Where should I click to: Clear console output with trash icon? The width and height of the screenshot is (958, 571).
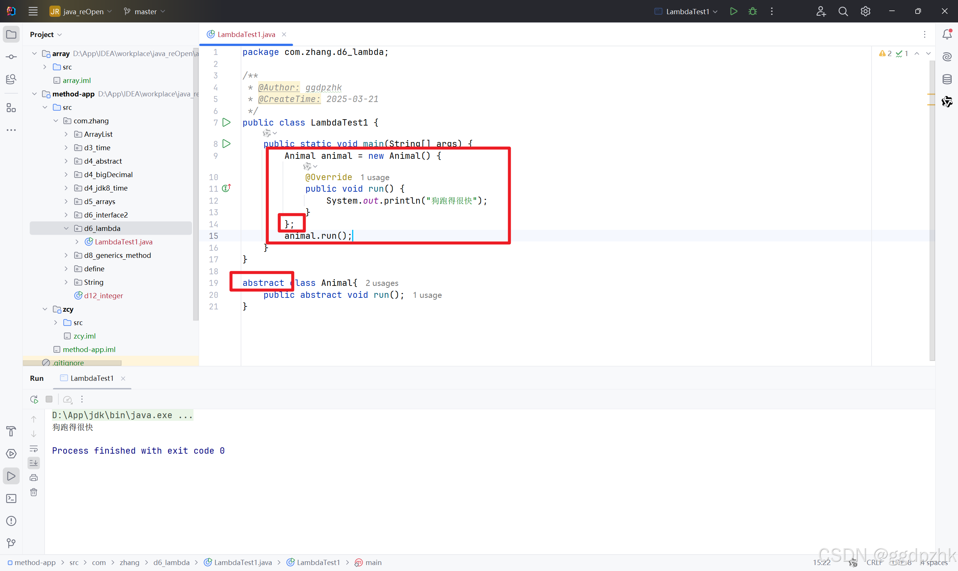34,492
